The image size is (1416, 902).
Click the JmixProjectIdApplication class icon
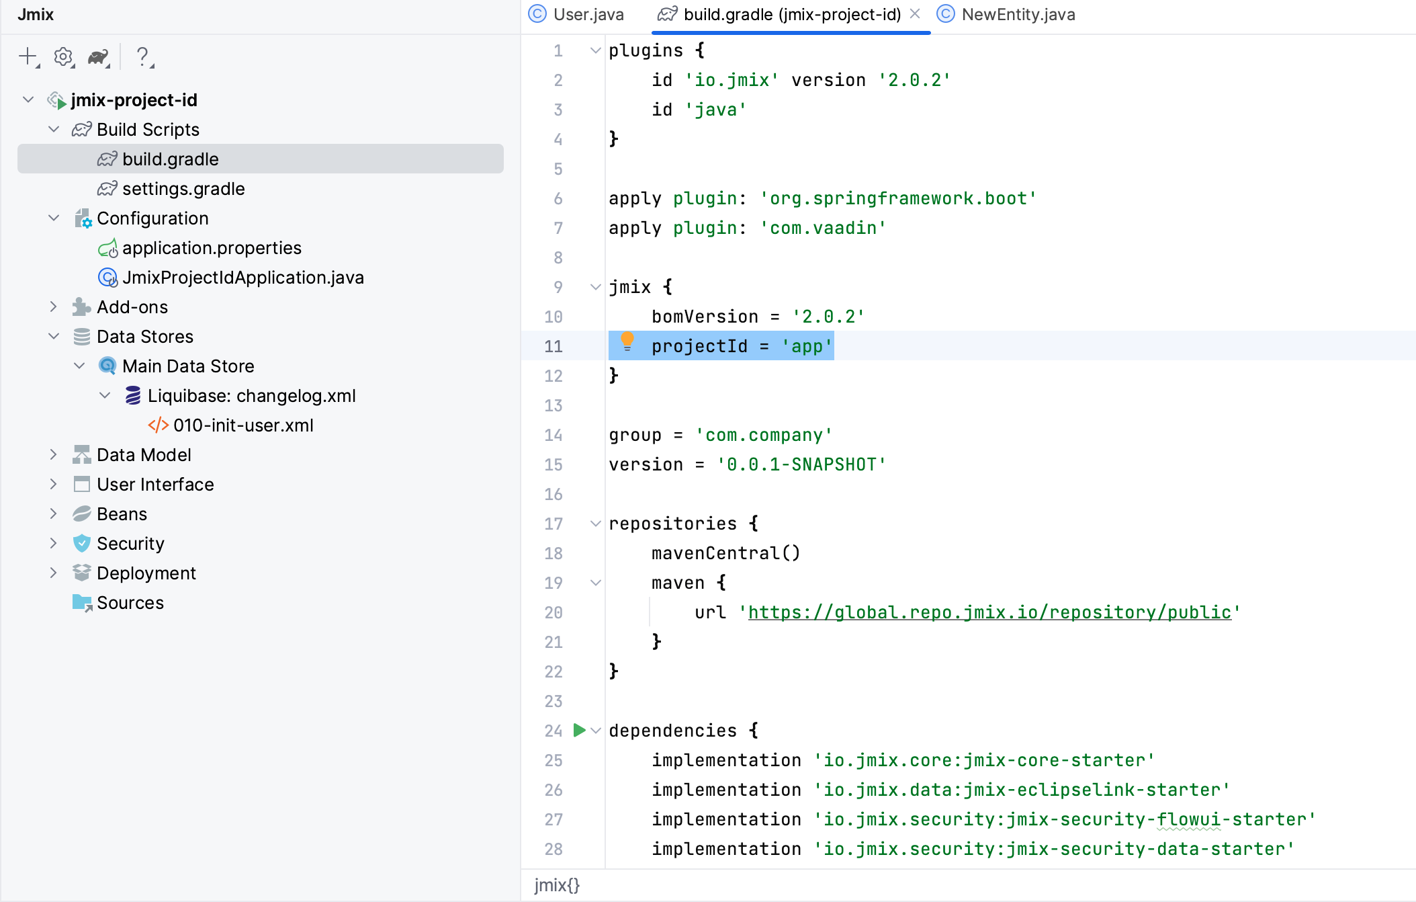tap(107, 278)
